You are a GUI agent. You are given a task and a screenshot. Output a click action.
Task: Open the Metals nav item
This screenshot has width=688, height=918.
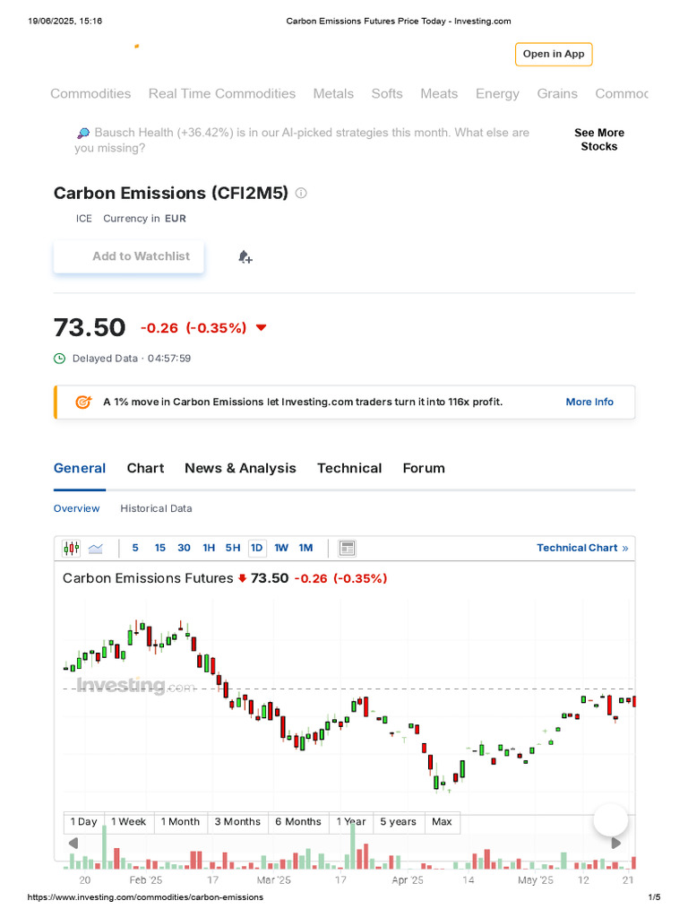pos(333,93)
